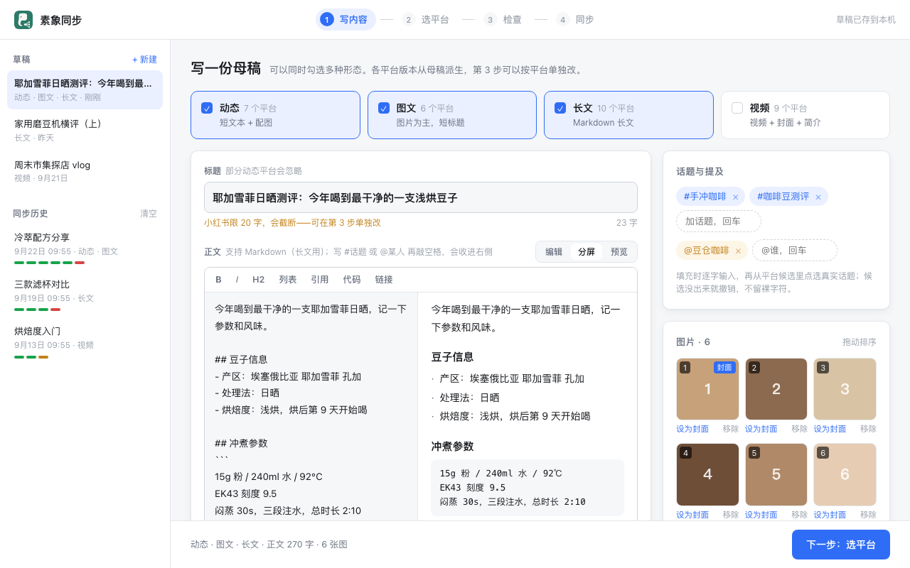The height and width of the screenshot is (568, 910).
Task: Set image 3 as cover
Action: (830, 429)
